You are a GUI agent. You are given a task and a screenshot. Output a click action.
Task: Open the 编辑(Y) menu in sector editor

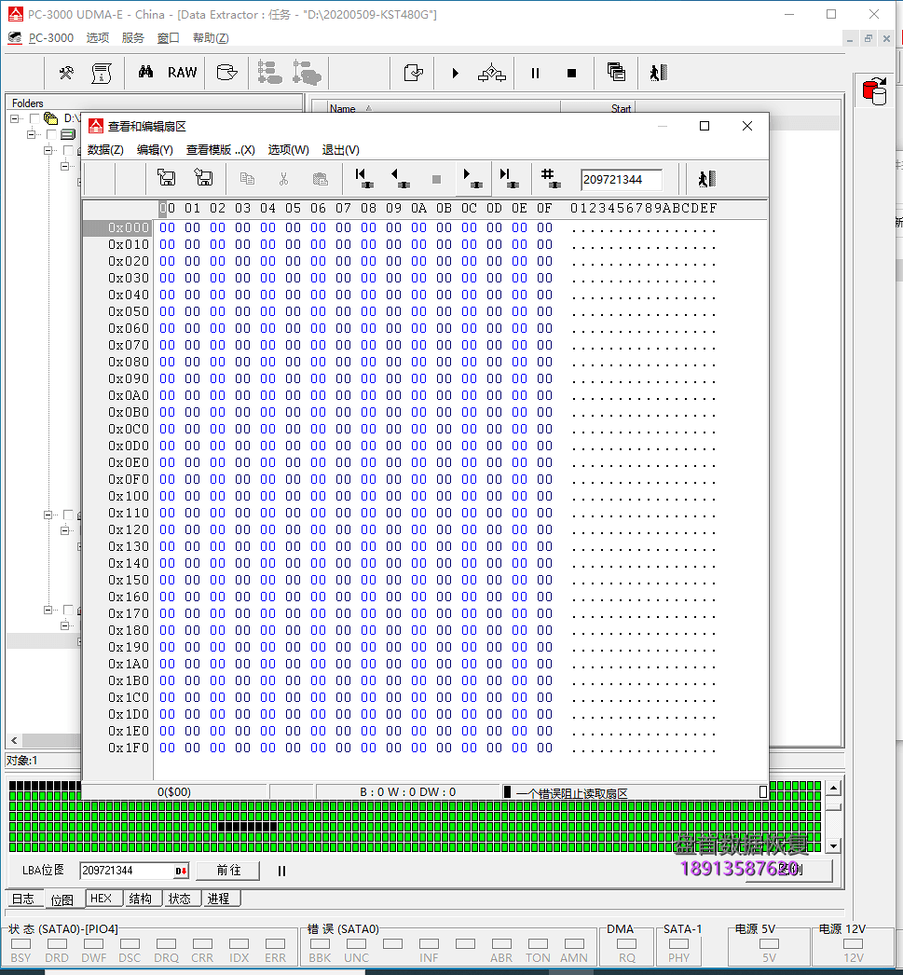155,150
